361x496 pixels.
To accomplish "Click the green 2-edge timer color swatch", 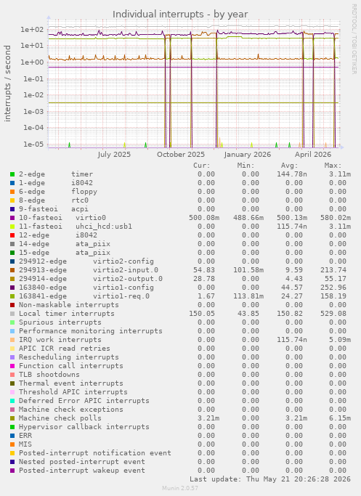I will pos(12,174).
